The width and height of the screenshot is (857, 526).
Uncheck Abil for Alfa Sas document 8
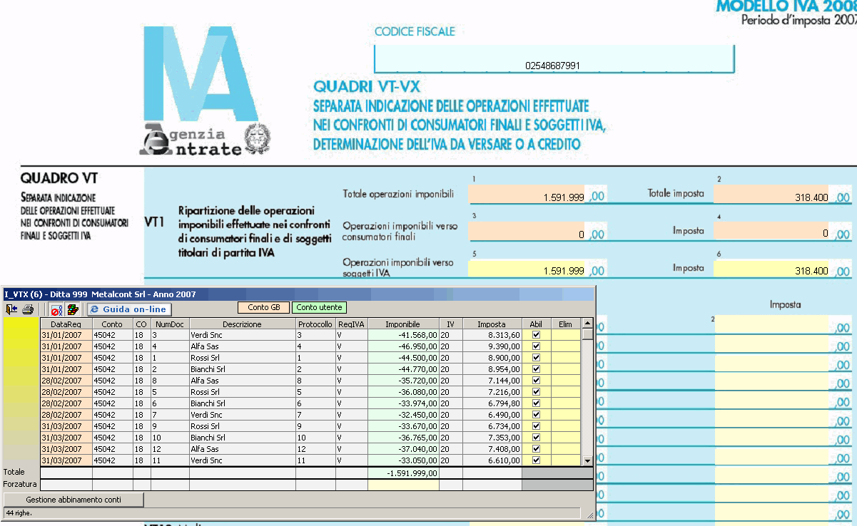[x=537, y=381]
